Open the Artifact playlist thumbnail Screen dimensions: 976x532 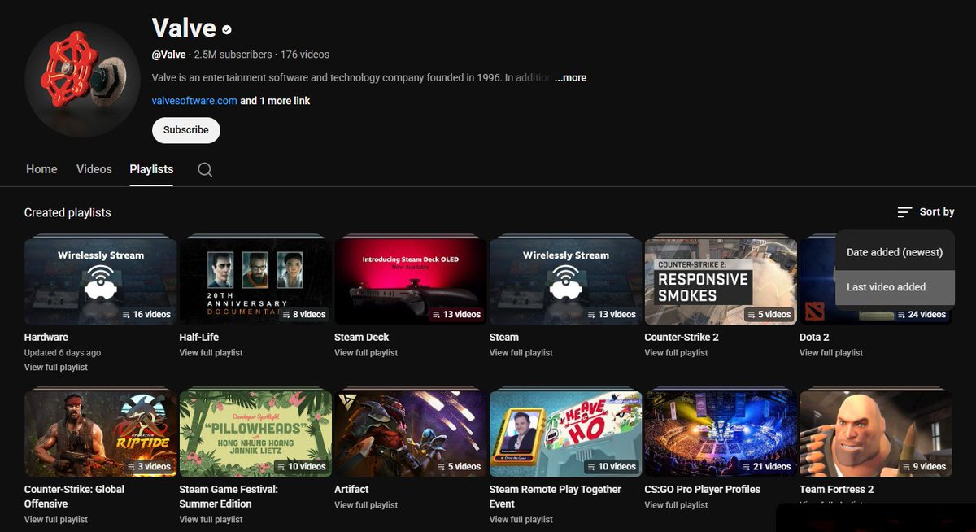[x=411, y=434]
